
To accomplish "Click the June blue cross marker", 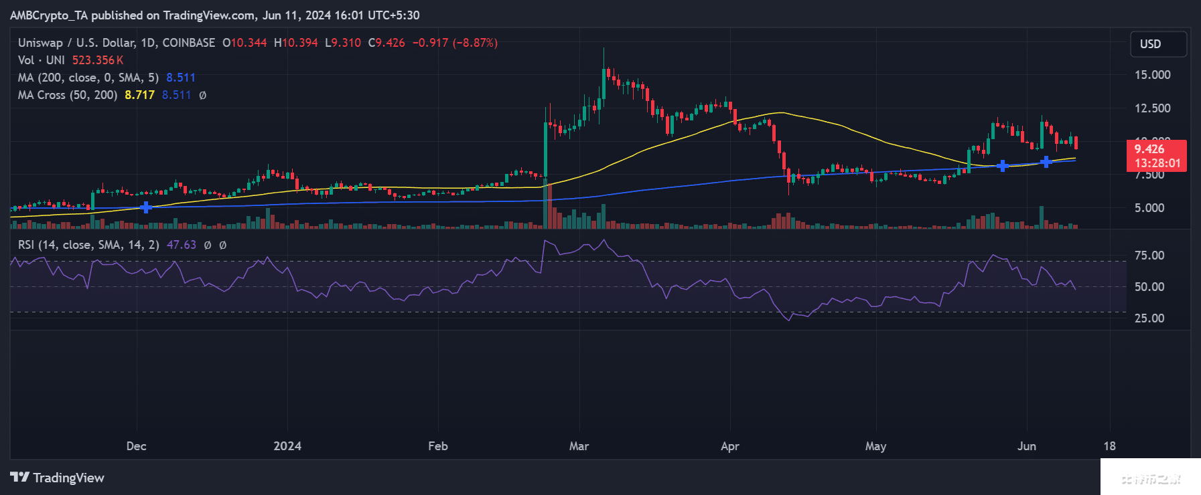I will (x=1046, y=162).
